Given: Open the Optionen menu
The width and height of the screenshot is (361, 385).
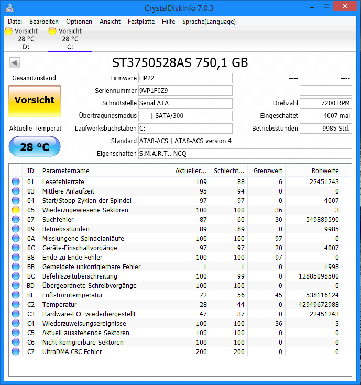Looking at the screenshot, I should tap(79, 22).
